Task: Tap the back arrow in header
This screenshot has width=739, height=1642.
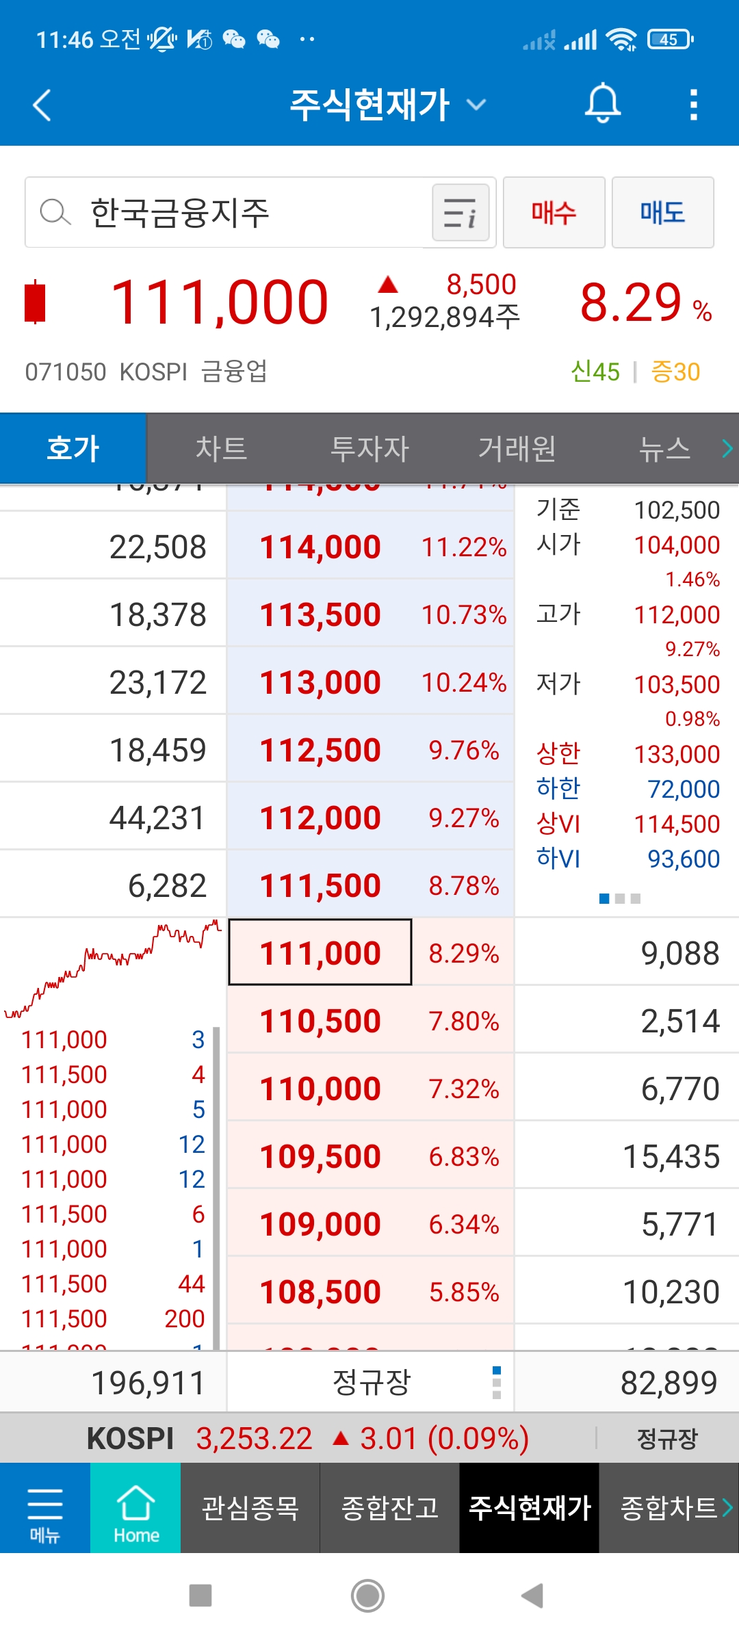Action: point(42,105)
